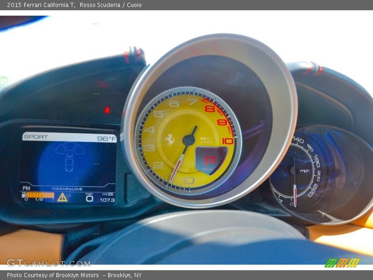Viewport: 373px width, 280px height.
Task: Open the 103.5 MHz LOVE station entry
Action: pos(67,188)
